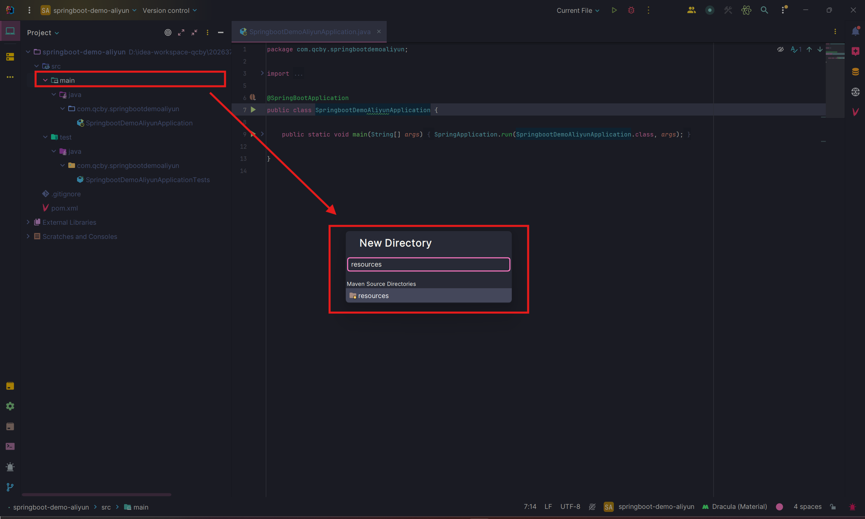Viewport: 865px width, 519px height.
Task: Select SpringbootDemoAliyunApplication.java editor tab
Action: (x=309, y=32)
